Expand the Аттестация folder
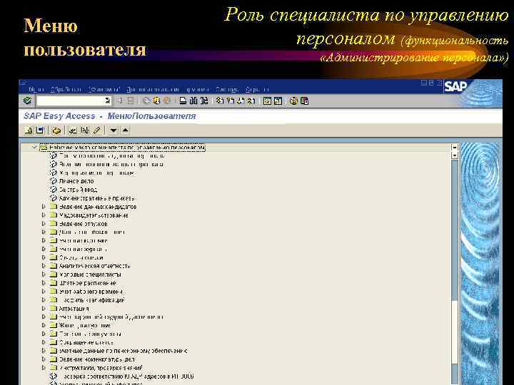Image resolution: width=514 pixels, height=385 pixels. click(x=44, y=309)
